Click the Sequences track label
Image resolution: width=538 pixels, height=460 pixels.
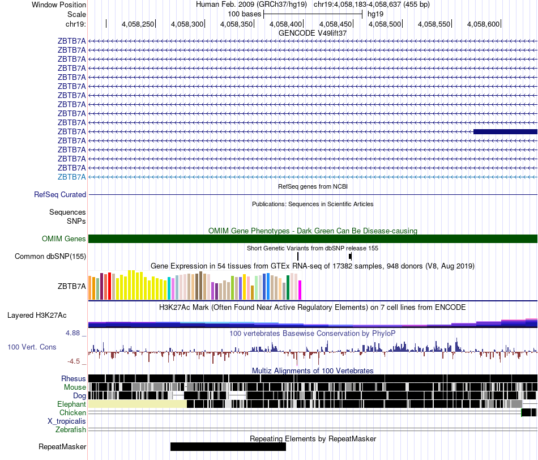pos(67,212)
